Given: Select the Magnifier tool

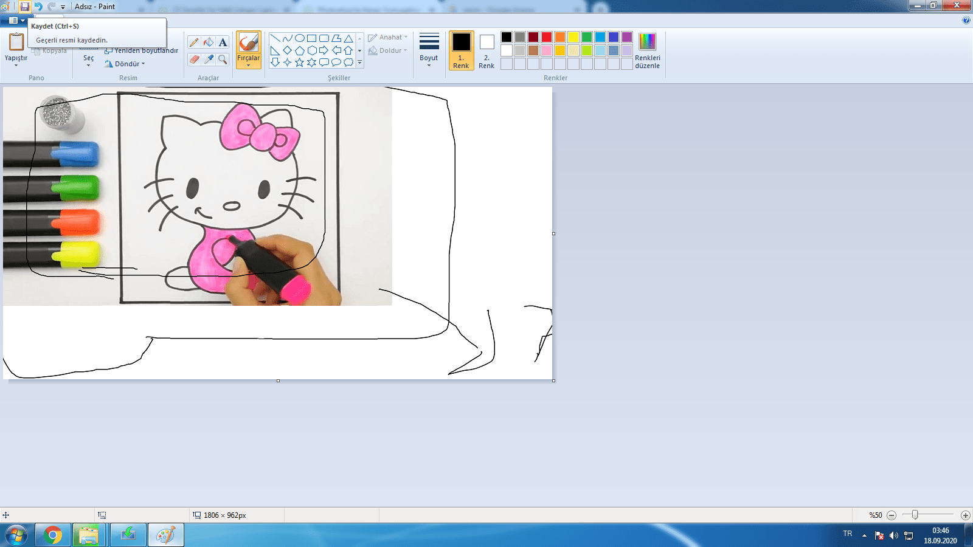Looking at the screenshot, I should coord(223,59).
